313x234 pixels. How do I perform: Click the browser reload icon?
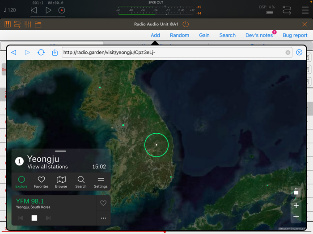click(41, 52)
